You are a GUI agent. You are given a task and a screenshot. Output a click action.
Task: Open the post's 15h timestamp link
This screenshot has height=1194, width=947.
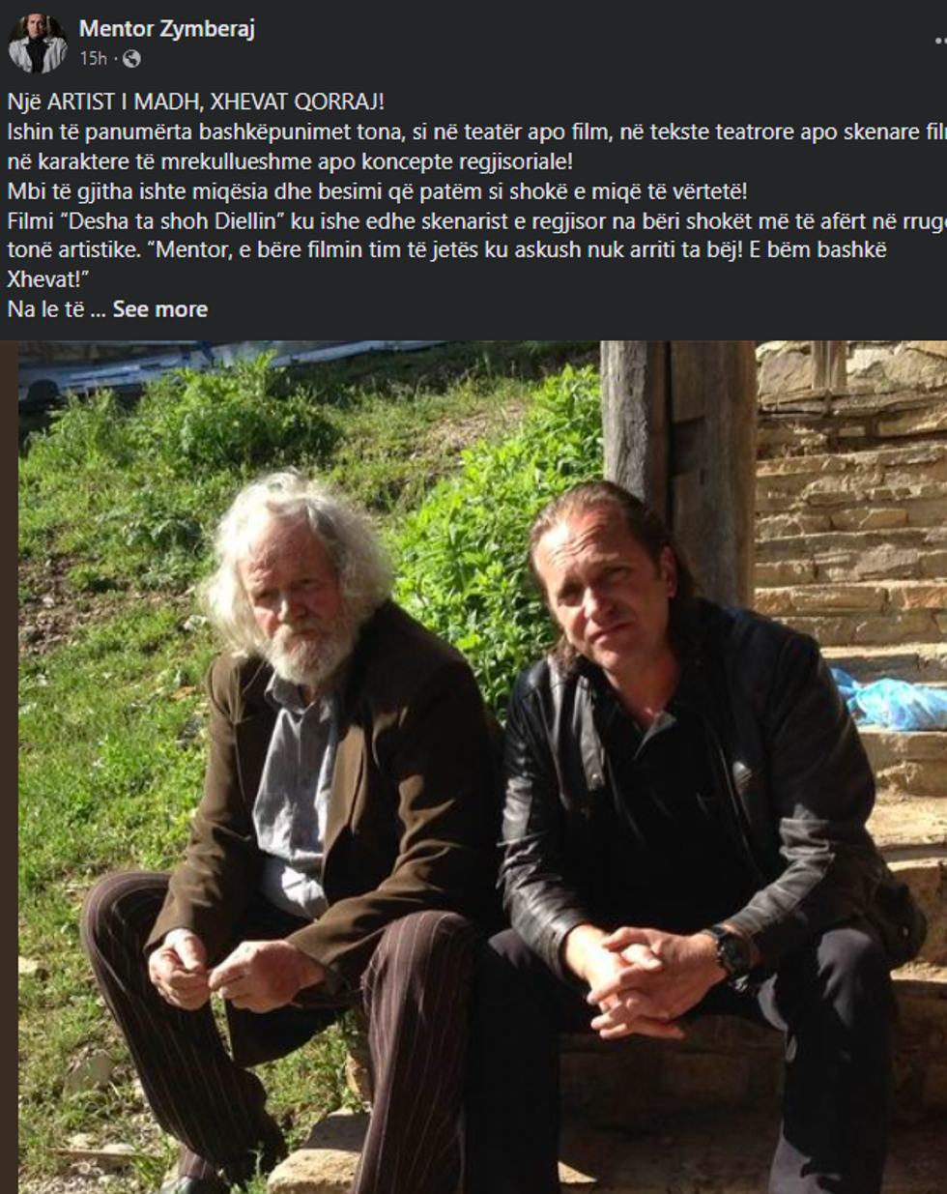click(x=93, y=59)
